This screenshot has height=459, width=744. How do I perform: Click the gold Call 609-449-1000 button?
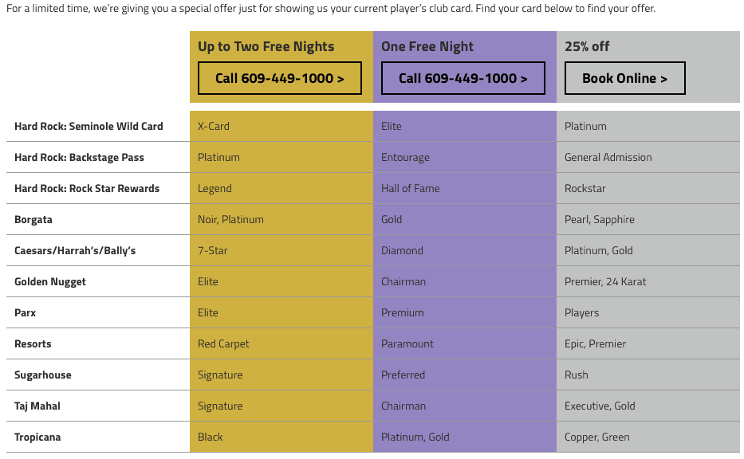click(279, 78)
